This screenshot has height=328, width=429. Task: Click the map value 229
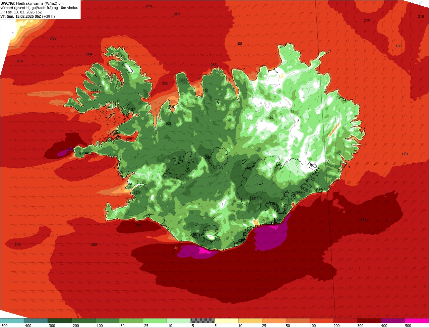pyautogui.click(x=129, y=139)
